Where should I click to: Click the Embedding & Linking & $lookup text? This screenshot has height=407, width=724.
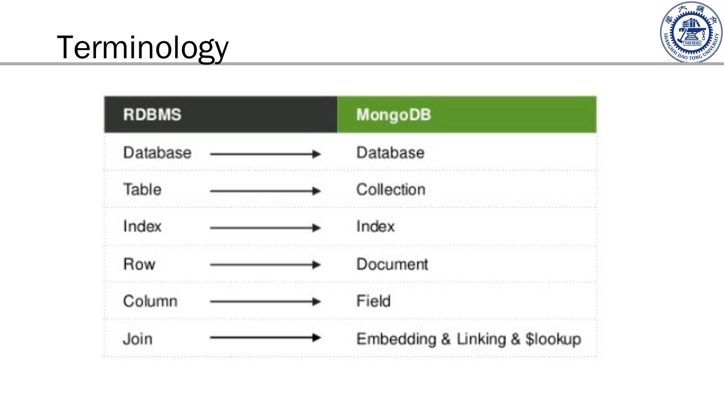(469, 339)
